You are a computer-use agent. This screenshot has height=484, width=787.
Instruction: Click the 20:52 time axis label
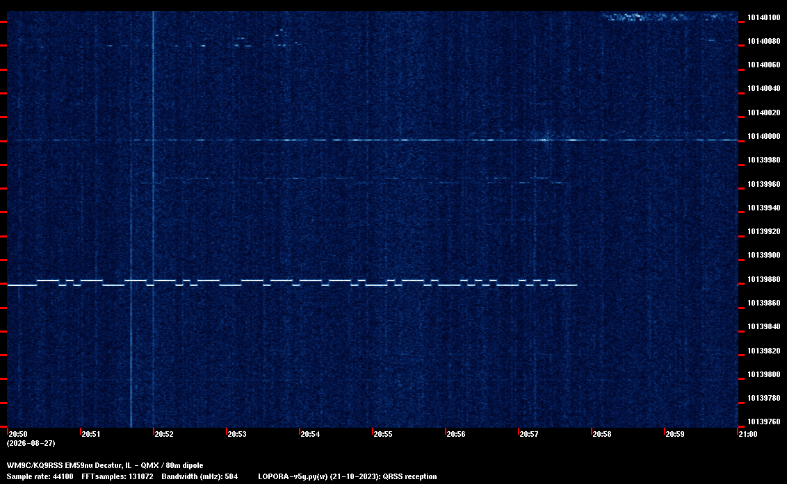(x=164, y=434)
